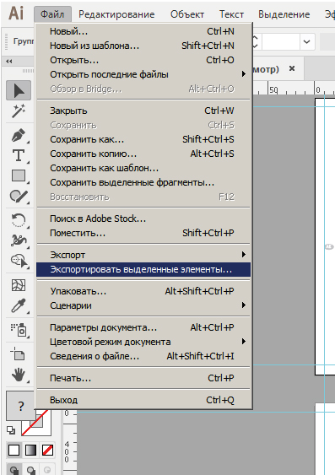Choose Печать… menu item
This screenshot has height=475, width=335.
tap(143, 378)
